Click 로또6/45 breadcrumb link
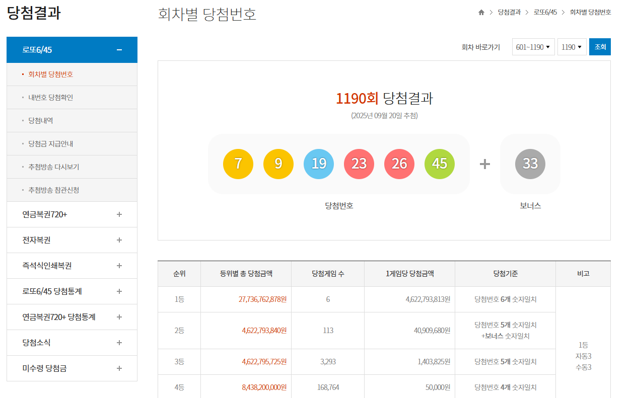 coord(545,13)
